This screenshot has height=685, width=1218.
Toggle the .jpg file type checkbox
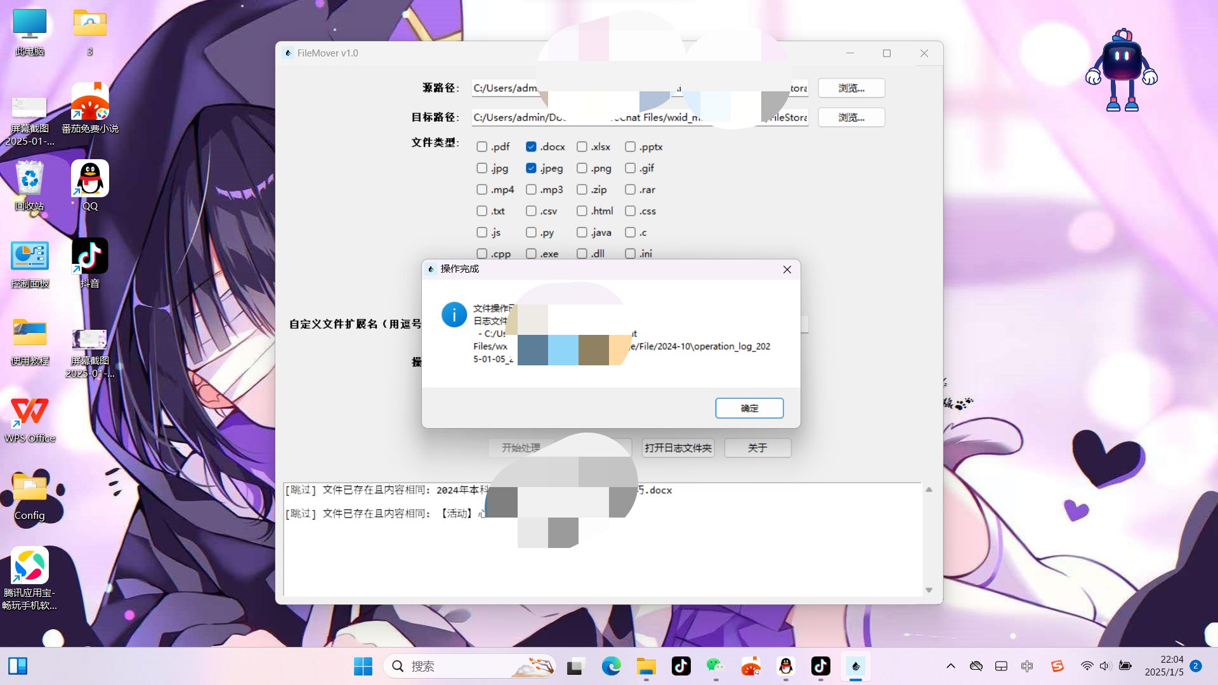pos(482,168)
